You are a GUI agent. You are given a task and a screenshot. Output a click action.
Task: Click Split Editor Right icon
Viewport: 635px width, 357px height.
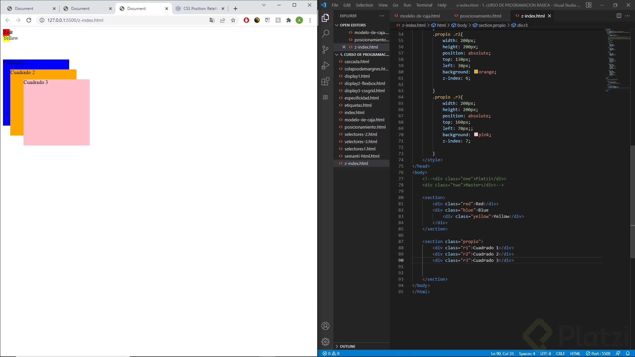point(619,16)
